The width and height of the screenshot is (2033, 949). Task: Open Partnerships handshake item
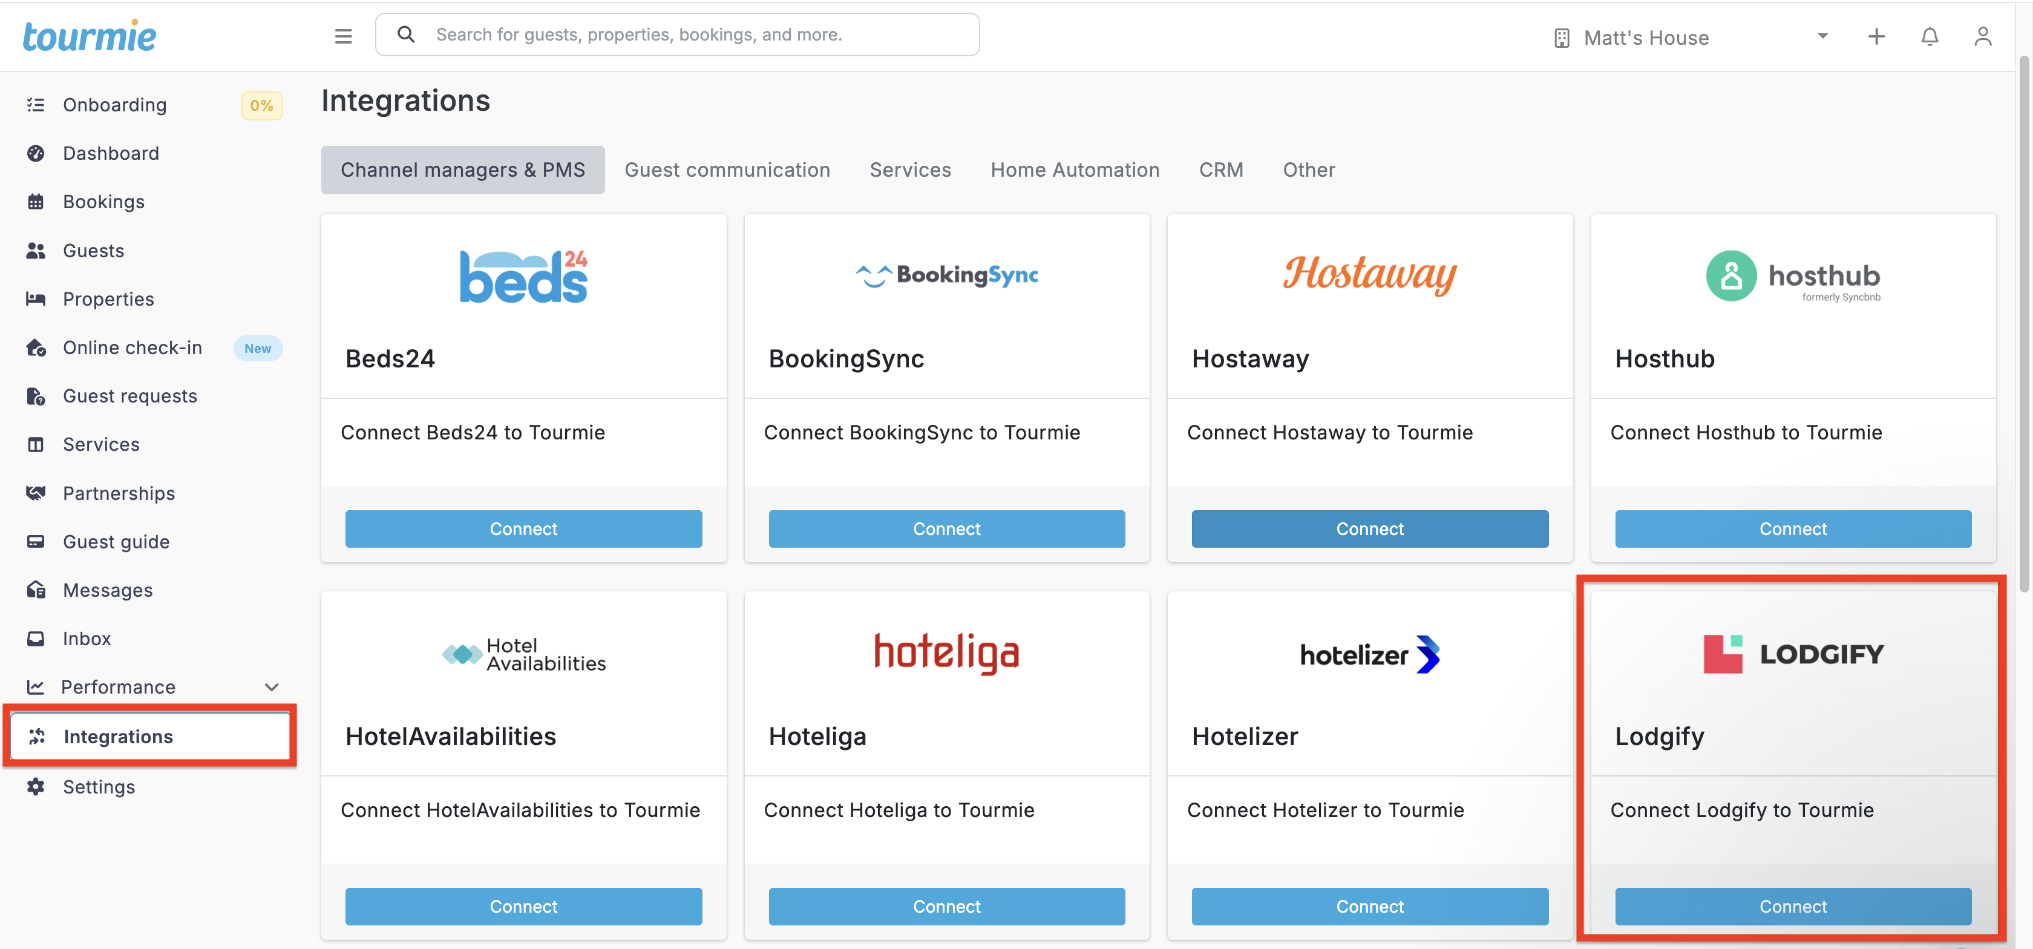point(36,493)
